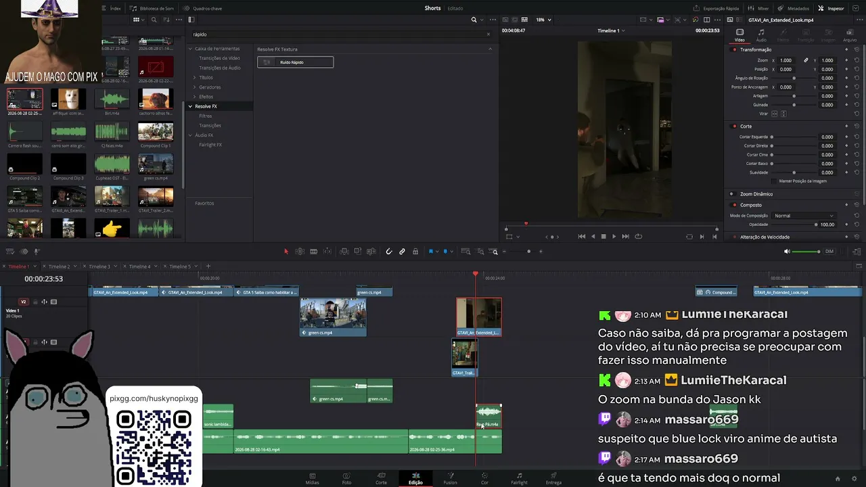Add a blue flag to clip

[430, 252]
